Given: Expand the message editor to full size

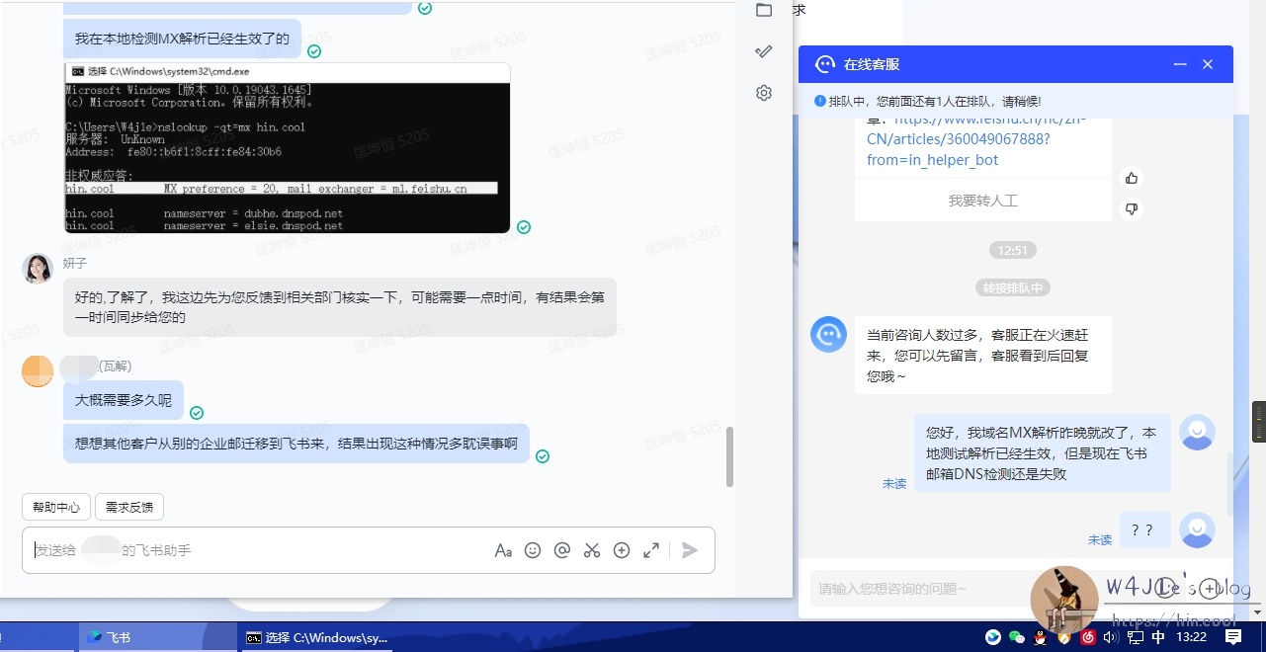Looking at the screenshot, I should (651, 550).
